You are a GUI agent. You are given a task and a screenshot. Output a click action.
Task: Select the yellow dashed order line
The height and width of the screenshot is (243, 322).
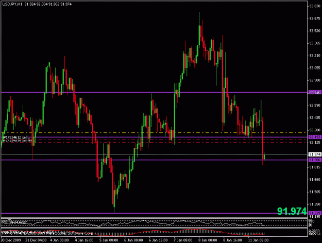[x=155, y=133]
